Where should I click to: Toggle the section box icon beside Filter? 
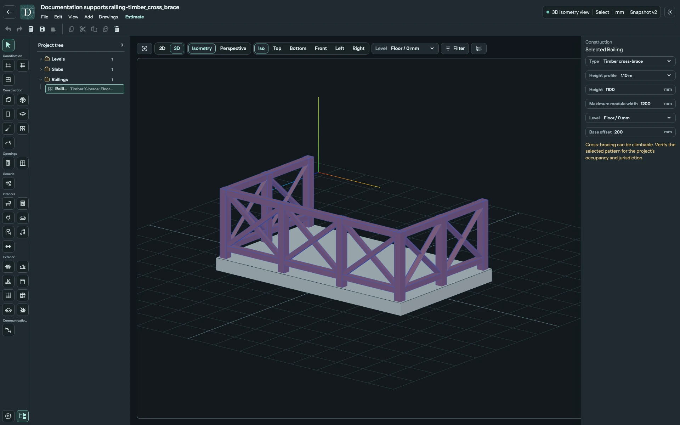click(x=479, y=49)
